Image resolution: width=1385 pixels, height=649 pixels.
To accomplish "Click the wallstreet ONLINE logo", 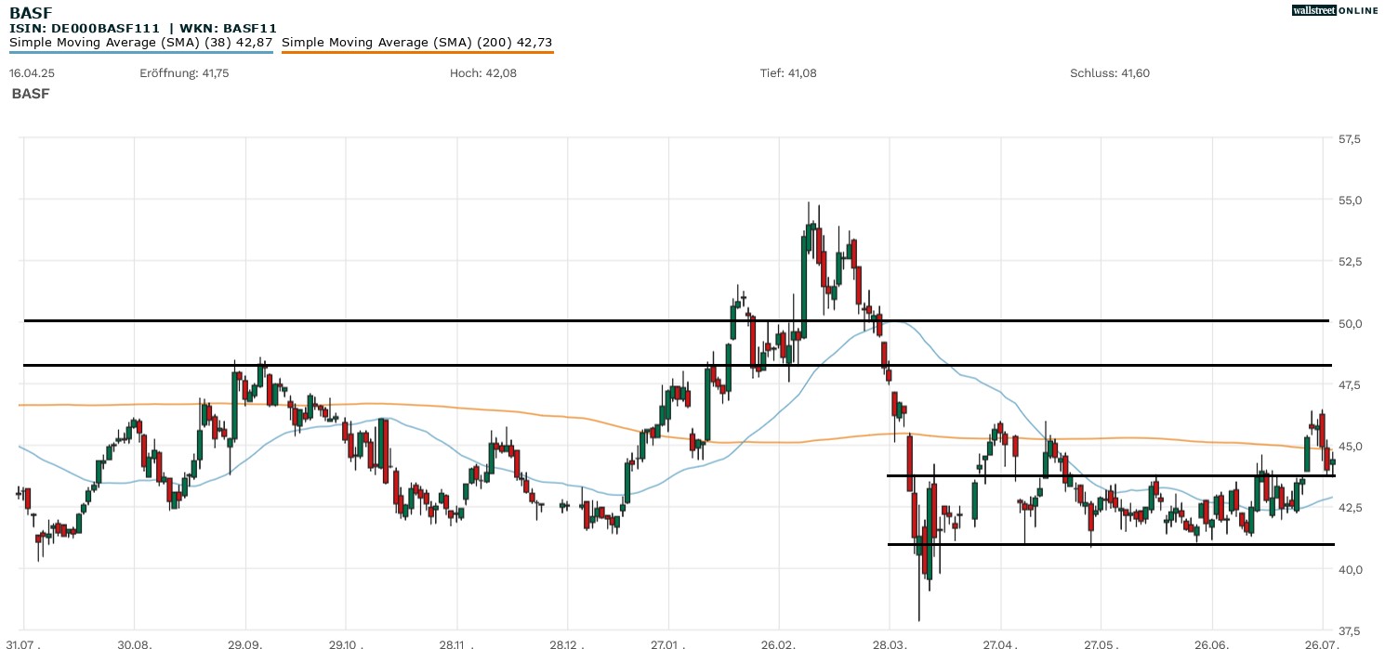I will coord(1335,10).
